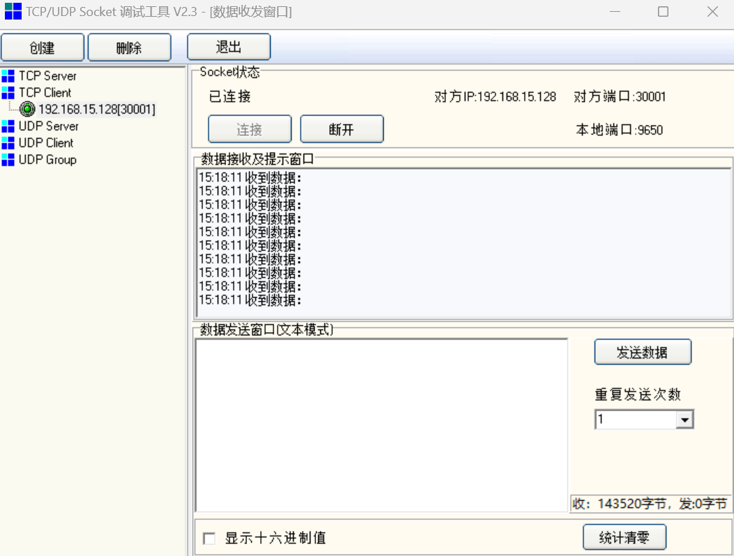Click inside the 数据发送窗口 text area

[x=381, y=426]
